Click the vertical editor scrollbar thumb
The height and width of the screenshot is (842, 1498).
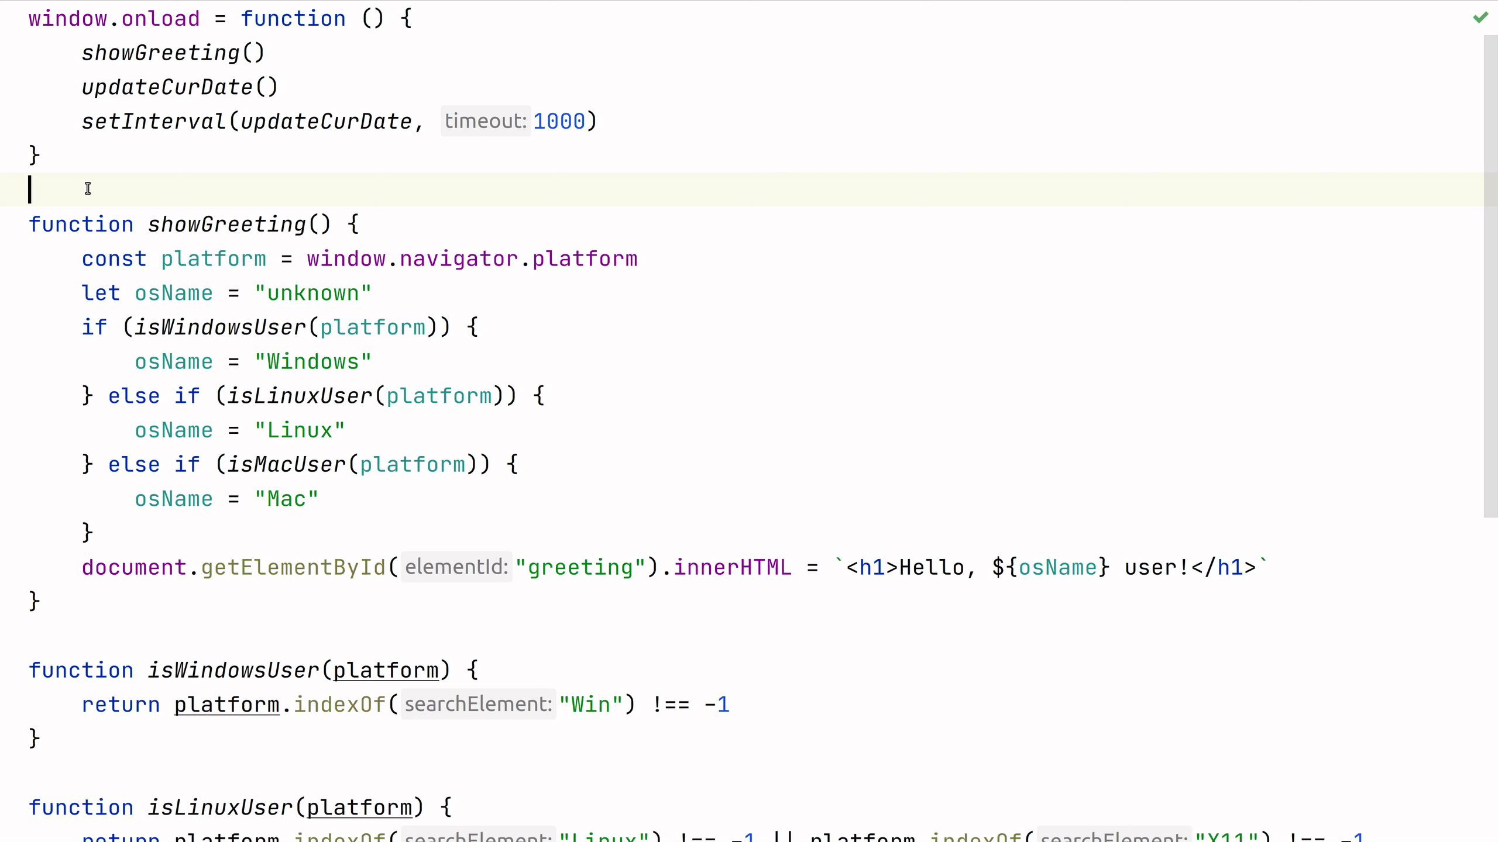pos(1490,275)
